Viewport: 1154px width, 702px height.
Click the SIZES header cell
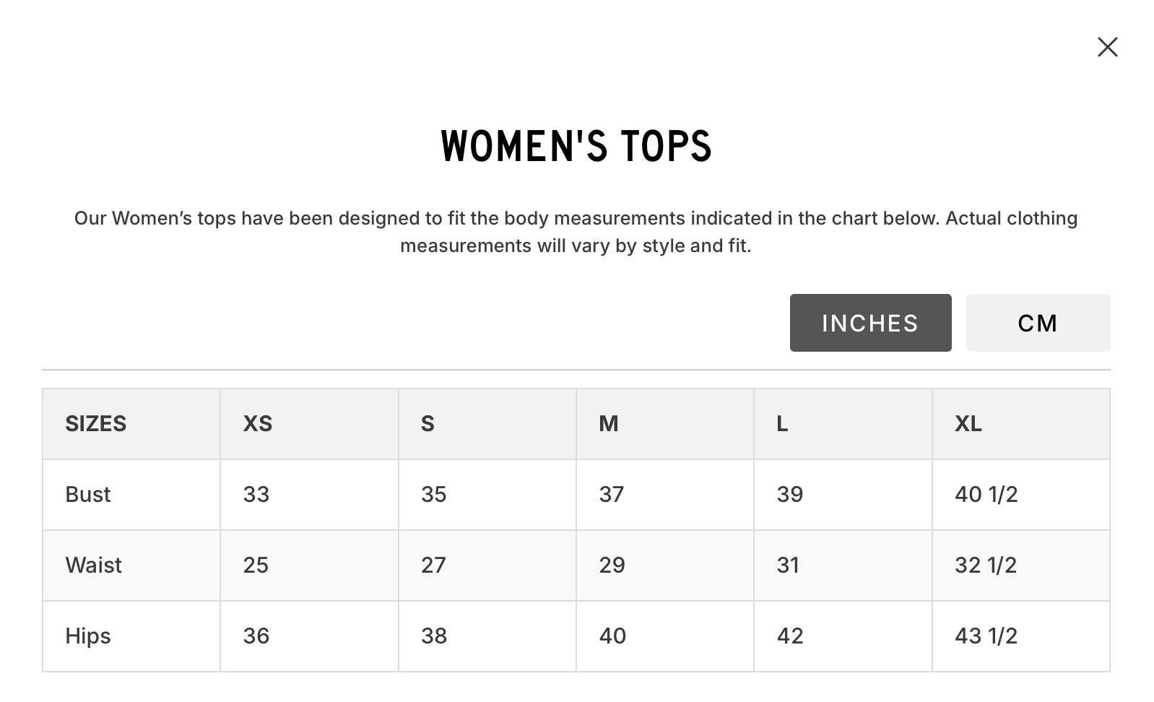[x=96, y=423]
